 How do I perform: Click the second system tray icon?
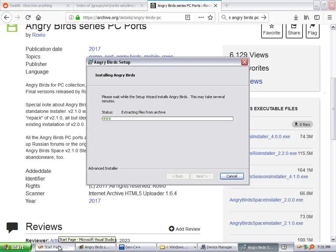click(x=305, y=247)
